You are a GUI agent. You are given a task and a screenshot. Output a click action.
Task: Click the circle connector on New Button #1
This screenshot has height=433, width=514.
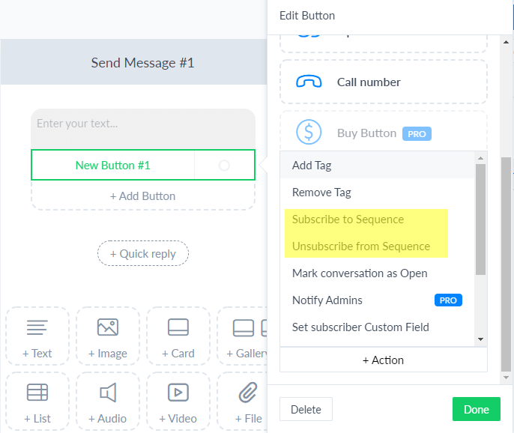224,166
